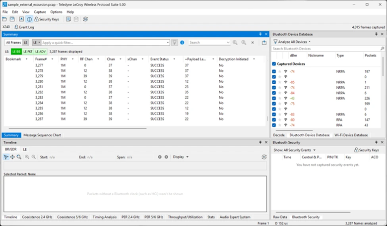This screenshot has width=387, height=226.
Task: Click the Summary horizontal scrollbar
Action: click(x=77, y=128)
